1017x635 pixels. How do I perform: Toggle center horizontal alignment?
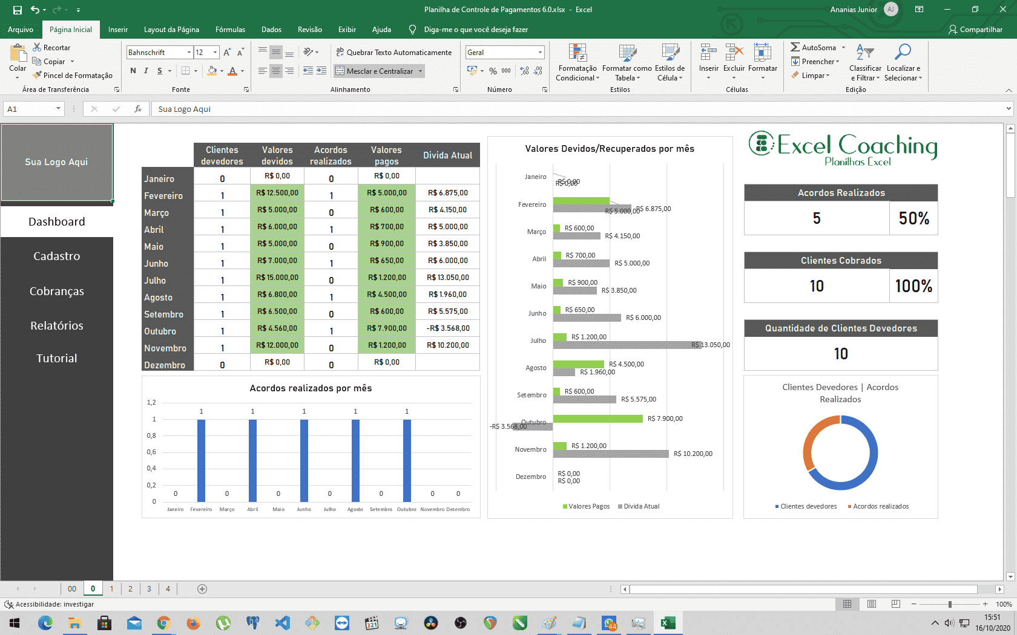pyautogui.click(x=276, y=71)
